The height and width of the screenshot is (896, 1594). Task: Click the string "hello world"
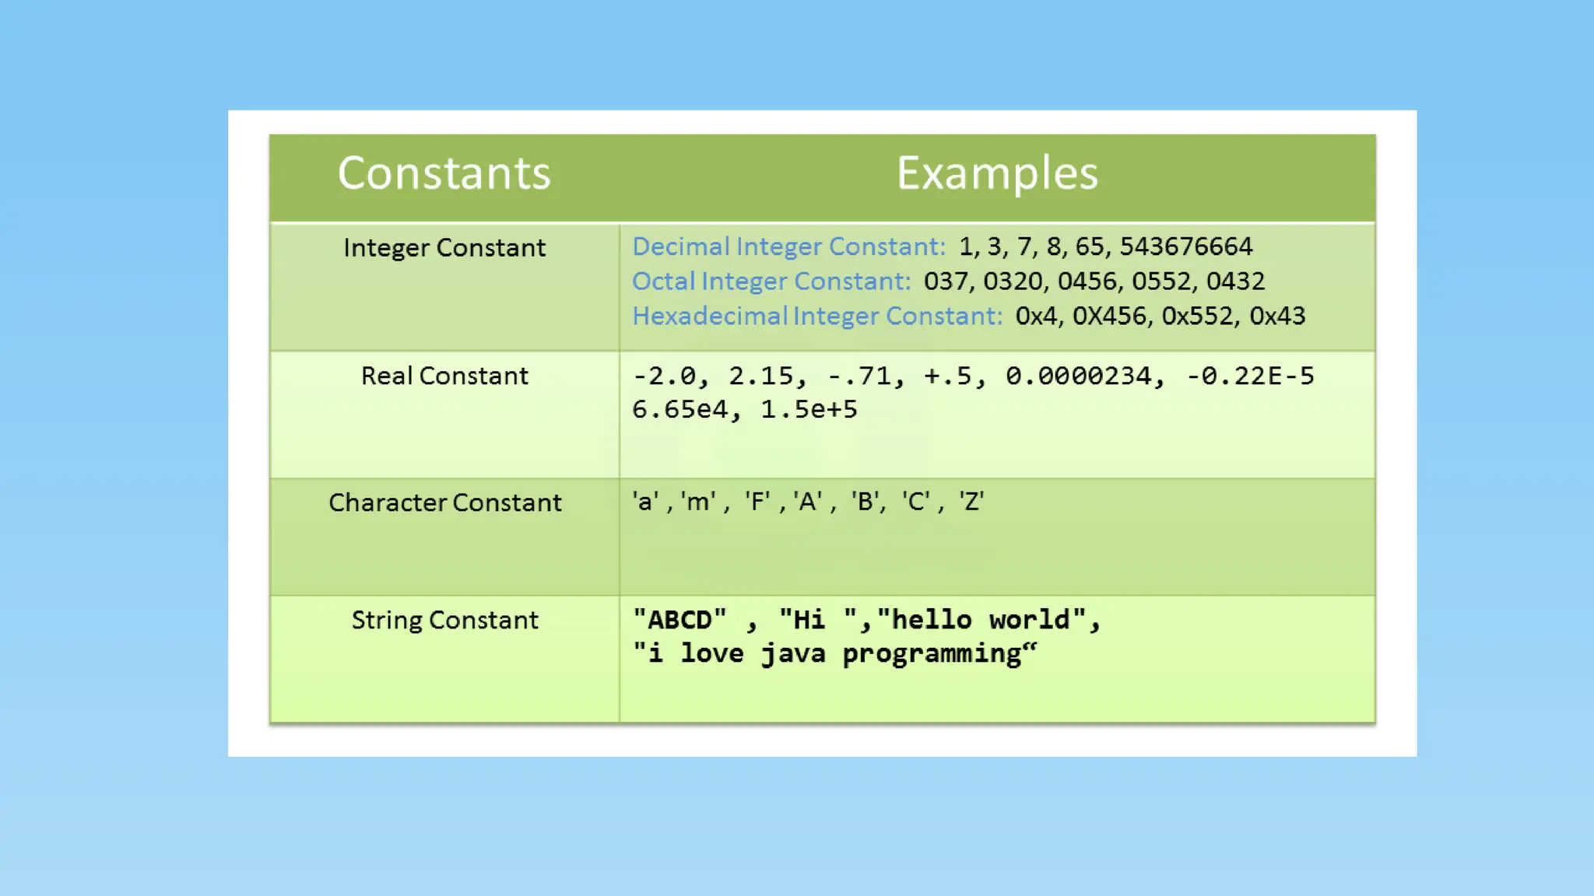coord(981,620)
